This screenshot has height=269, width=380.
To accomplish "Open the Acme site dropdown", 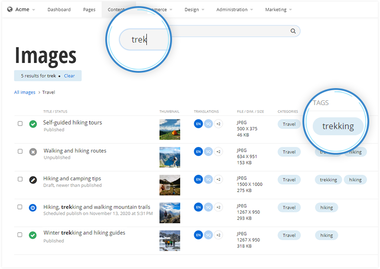I will [x=21, y=10].
